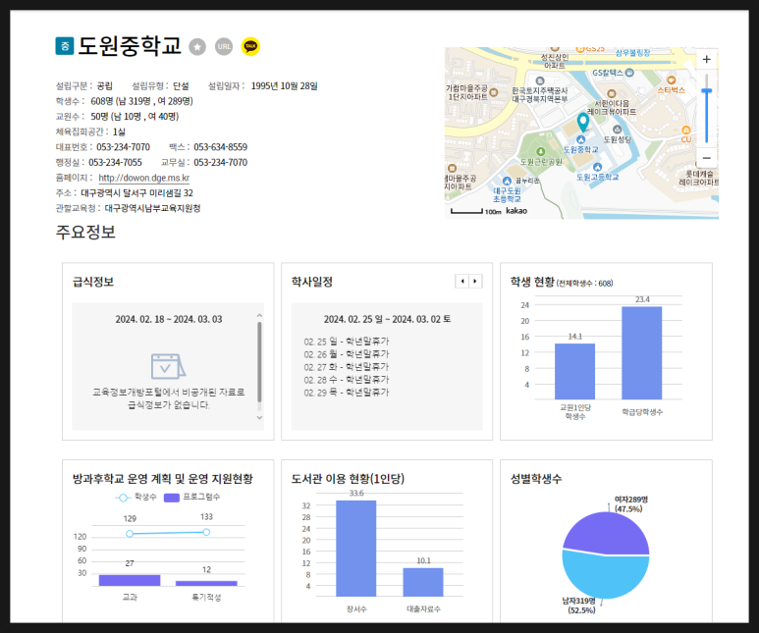Image resolution: width=759 pixels, height=633 pixels.
Task: Click the 대출자료수 bar (10.1)
Action: coord(423,582)
